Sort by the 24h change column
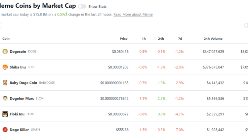 [x=161, y=39]
